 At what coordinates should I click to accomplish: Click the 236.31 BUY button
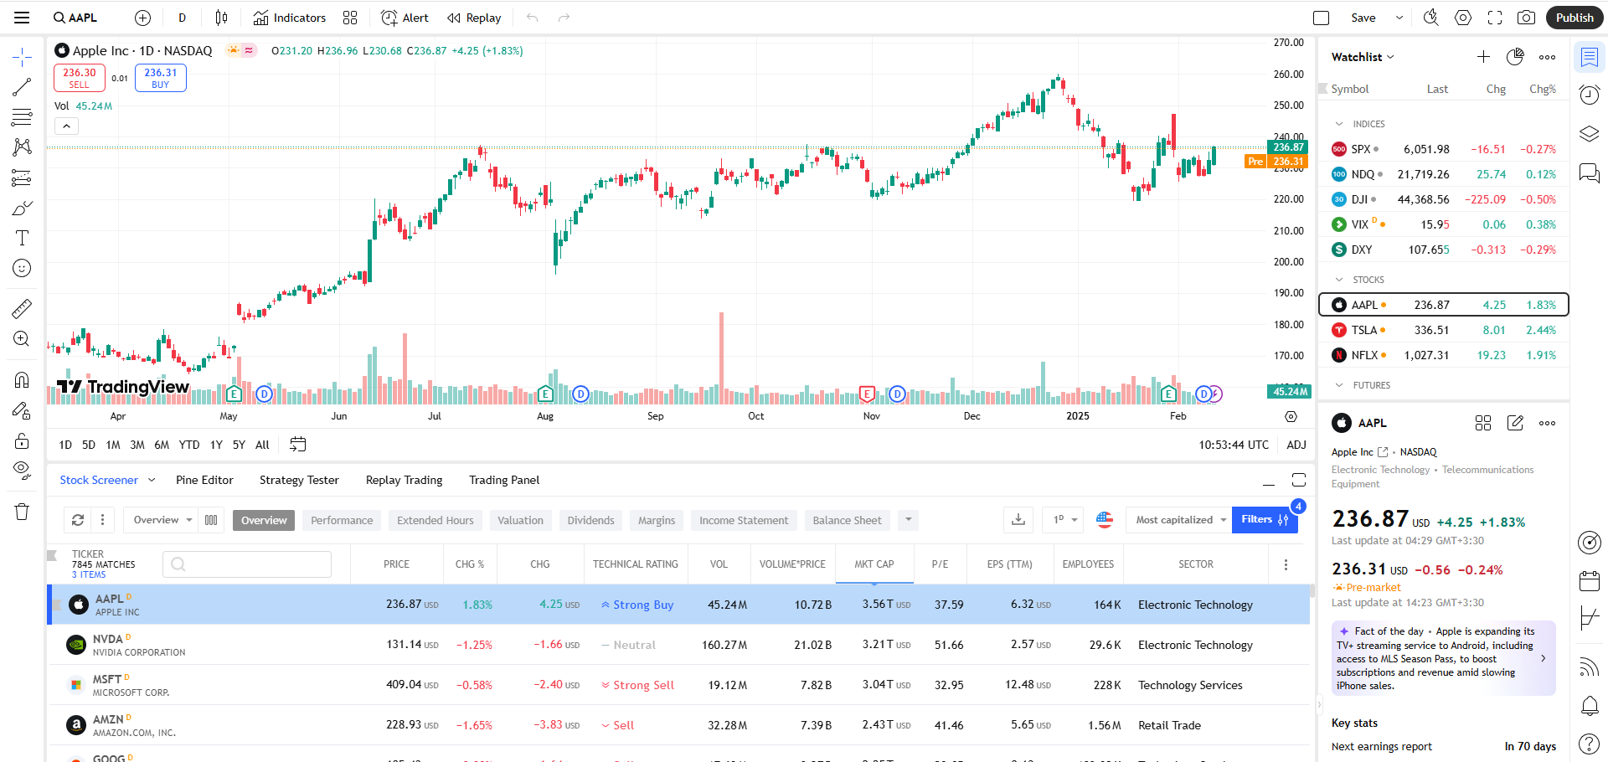[160, 78]
